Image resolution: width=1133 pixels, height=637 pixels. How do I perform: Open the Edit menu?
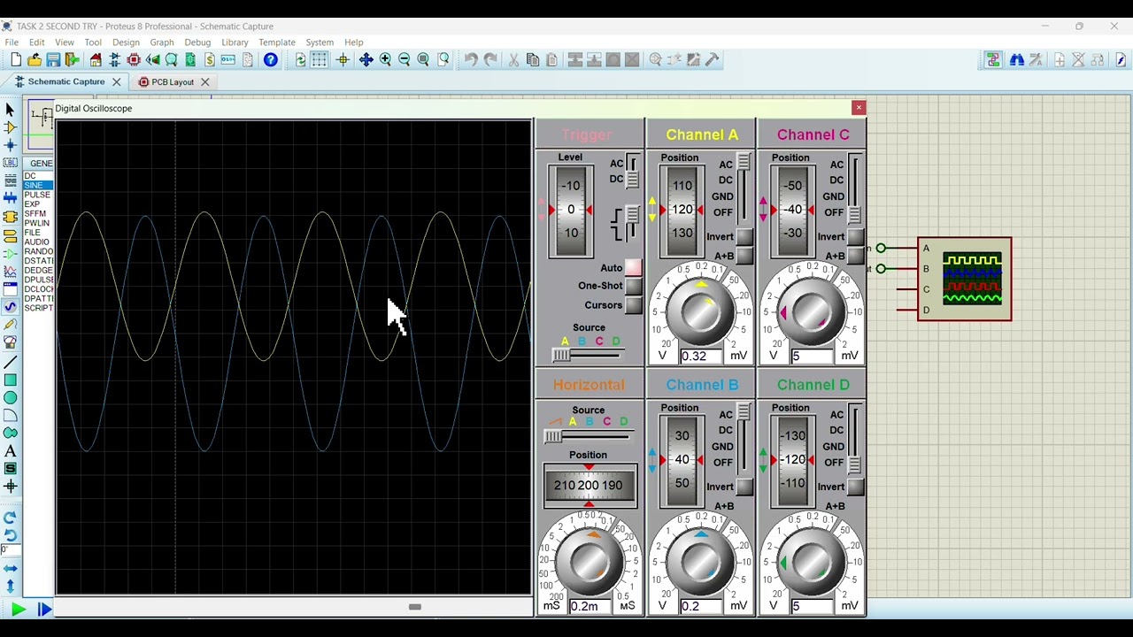tap(36, 42)
